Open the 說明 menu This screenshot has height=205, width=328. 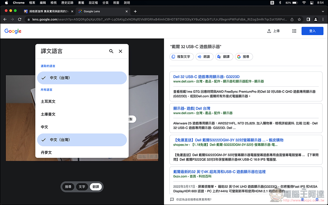click(x=127, y=3)
